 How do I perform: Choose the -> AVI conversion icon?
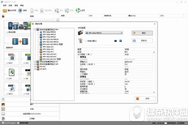pyautogui.click(x=26, y=58)
